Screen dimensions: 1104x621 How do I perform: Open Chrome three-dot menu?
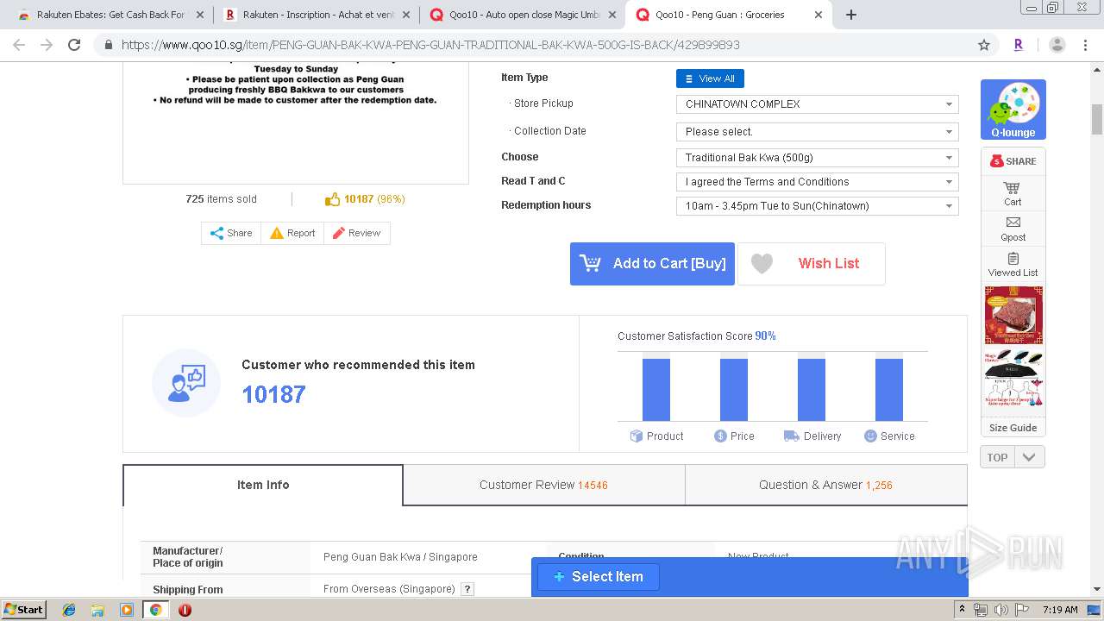[x=1086, y=45]
